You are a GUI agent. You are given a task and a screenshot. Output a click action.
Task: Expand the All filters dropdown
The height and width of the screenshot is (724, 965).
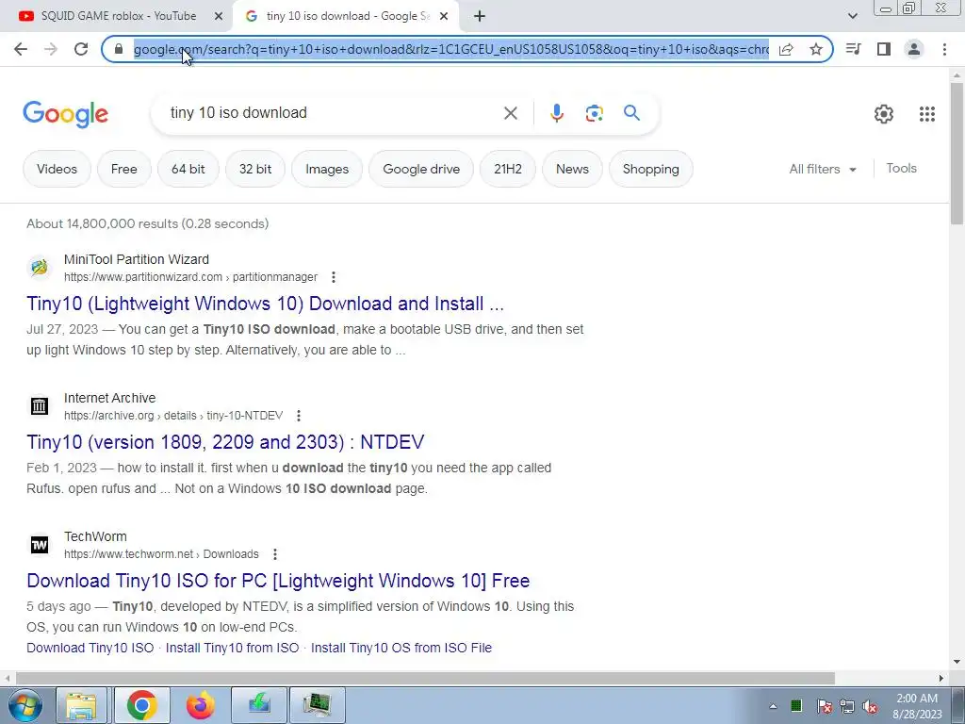823,169
